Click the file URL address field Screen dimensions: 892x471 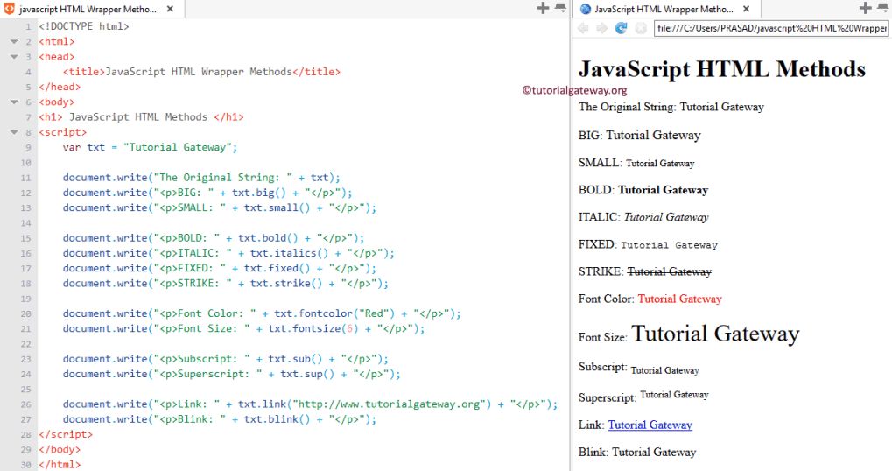(771, 28)
